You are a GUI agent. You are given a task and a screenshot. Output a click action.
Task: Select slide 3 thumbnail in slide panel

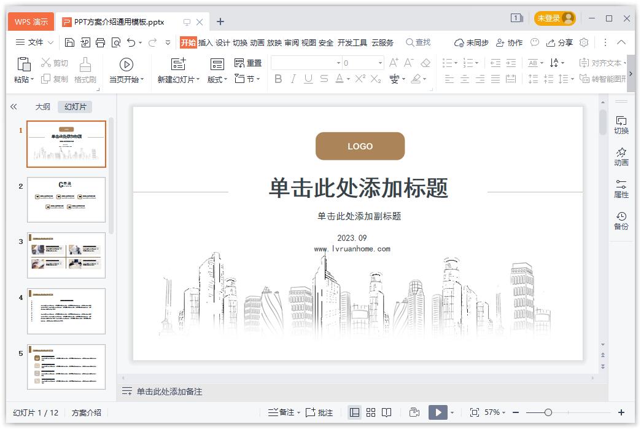tap(66, 255)
